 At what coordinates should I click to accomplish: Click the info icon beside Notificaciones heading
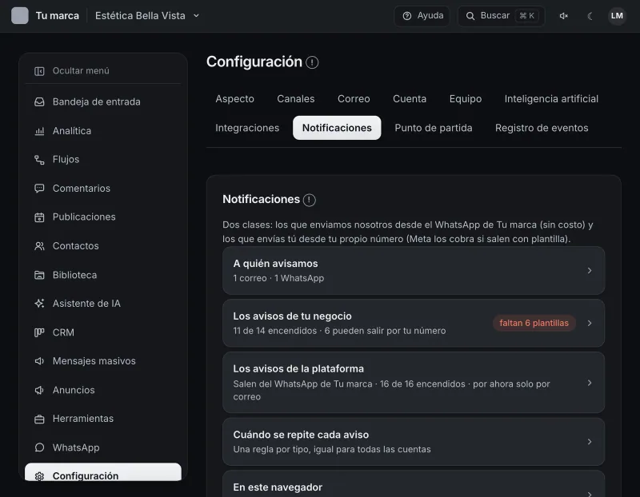tap(310, 200)
